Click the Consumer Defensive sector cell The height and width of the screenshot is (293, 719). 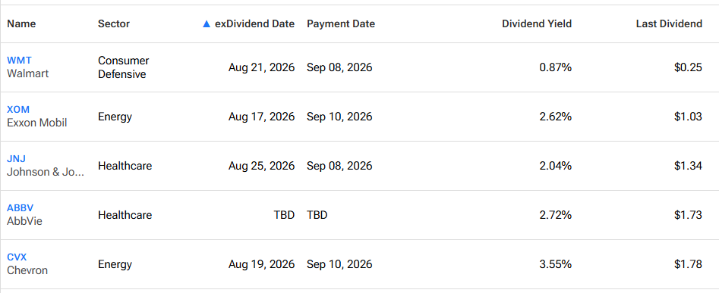(123, 67)
